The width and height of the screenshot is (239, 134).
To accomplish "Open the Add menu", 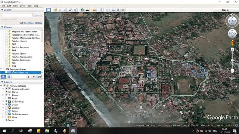I will [30, 6].
